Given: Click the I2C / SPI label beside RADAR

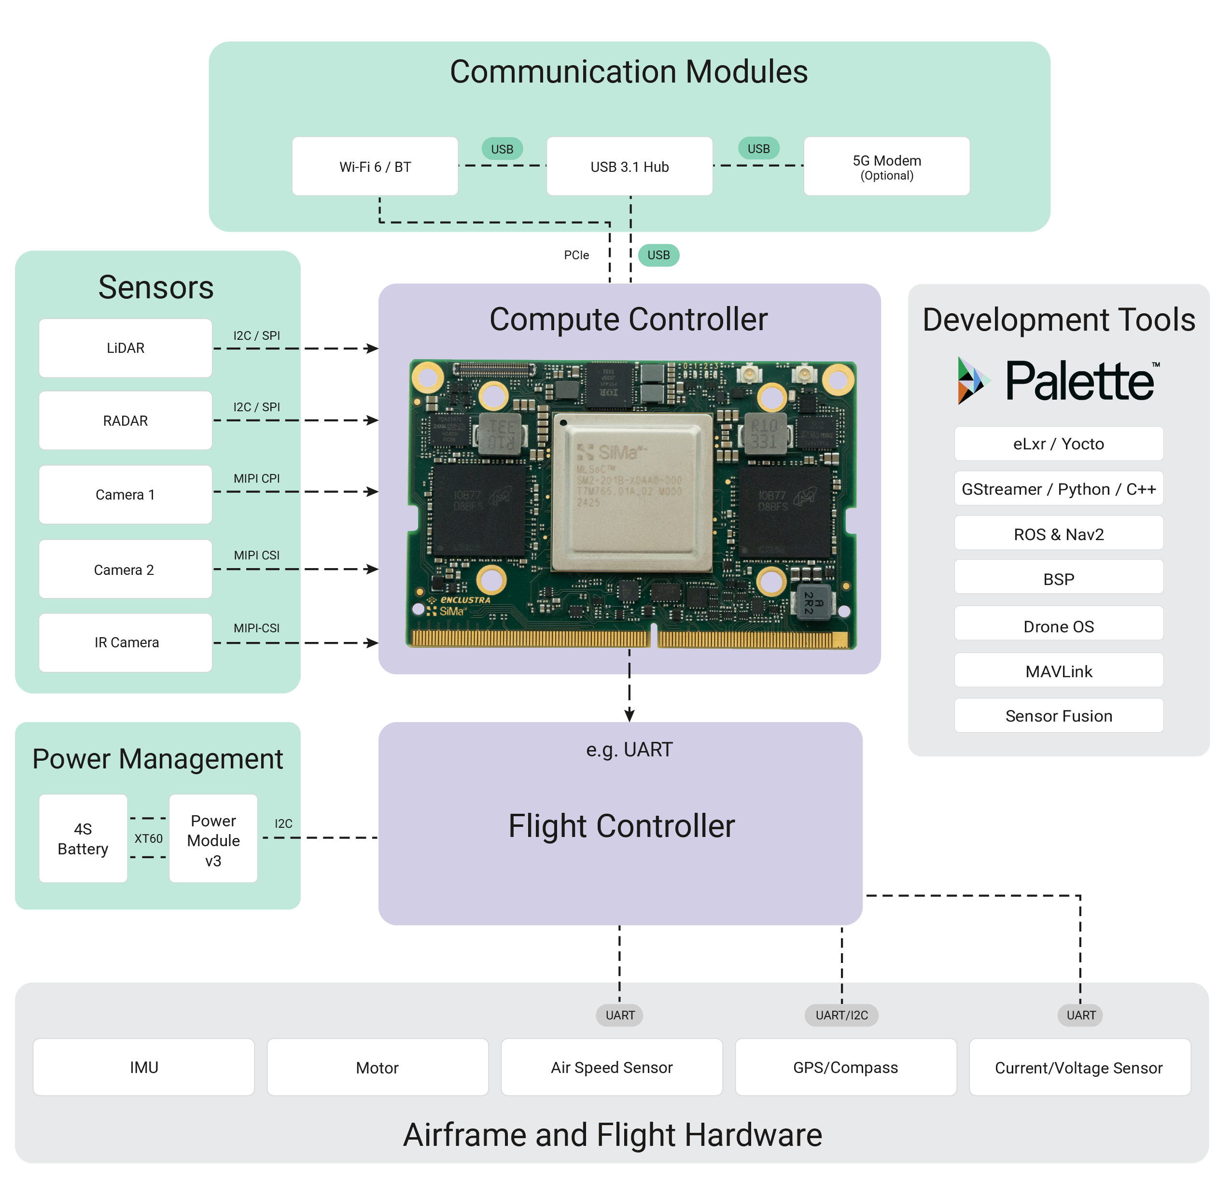Looking at the screenshot, I should click(x=257, y=408).
